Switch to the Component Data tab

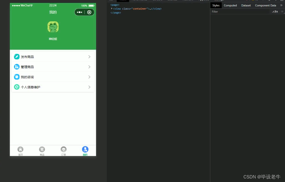(x=265, y=5)
